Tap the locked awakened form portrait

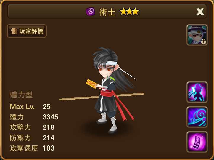[197, 35]
